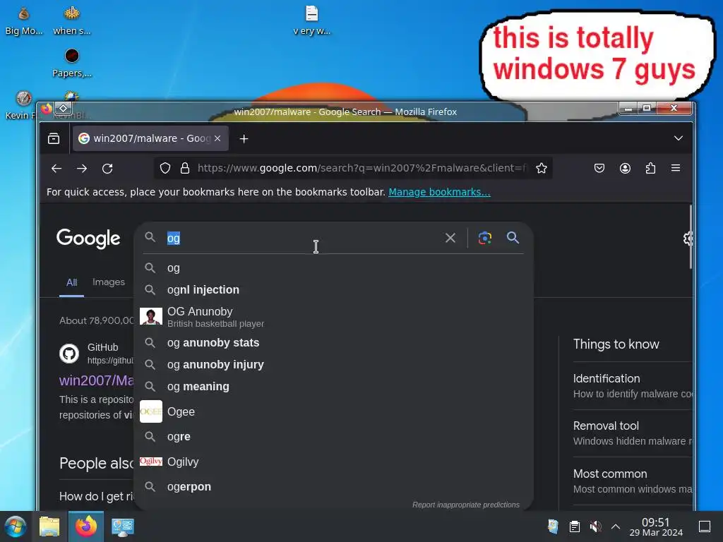Viewport: 723px width, 542px height.
Task: Select the 'og' search suggestion
Action: [333, 267]
